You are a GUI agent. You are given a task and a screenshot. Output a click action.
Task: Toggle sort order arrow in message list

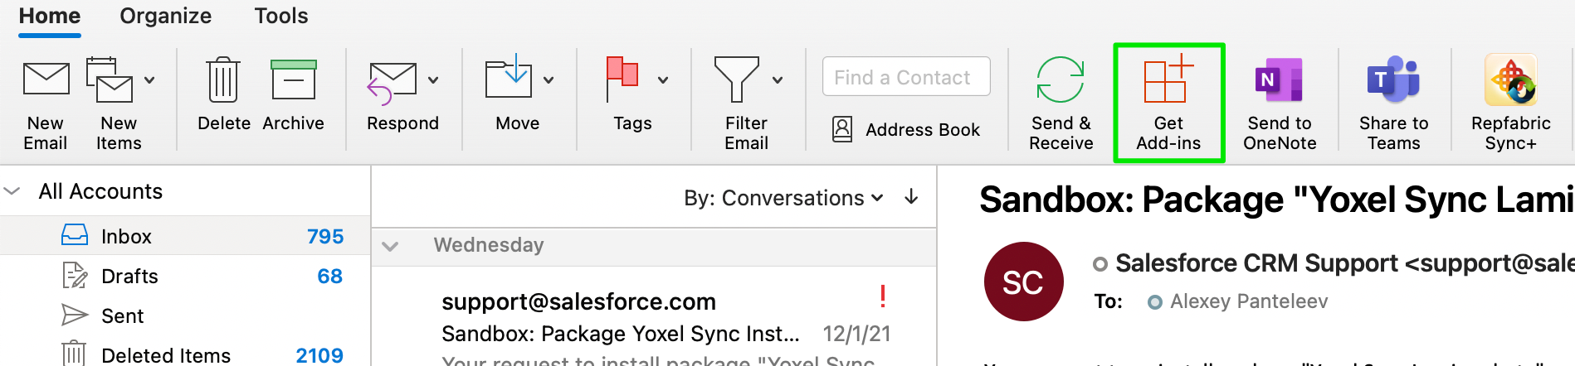[911, 197]
